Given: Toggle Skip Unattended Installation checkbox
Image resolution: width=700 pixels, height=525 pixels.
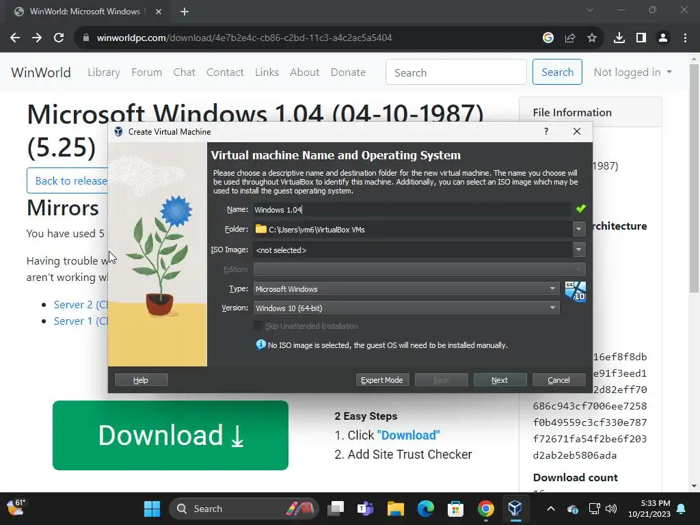Looking at the screenshot, I should [258, 326].
